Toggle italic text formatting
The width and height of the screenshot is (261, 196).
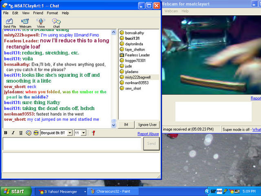click(x=13, y=133)
